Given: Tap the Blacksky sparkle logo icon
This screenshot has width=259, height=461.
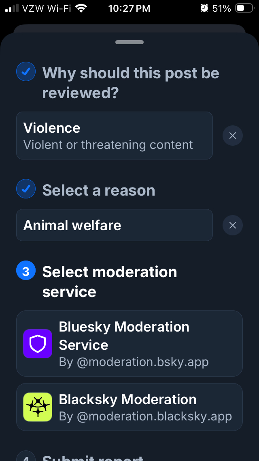Looking at the screenshot, I should click(x=38, y=407).
